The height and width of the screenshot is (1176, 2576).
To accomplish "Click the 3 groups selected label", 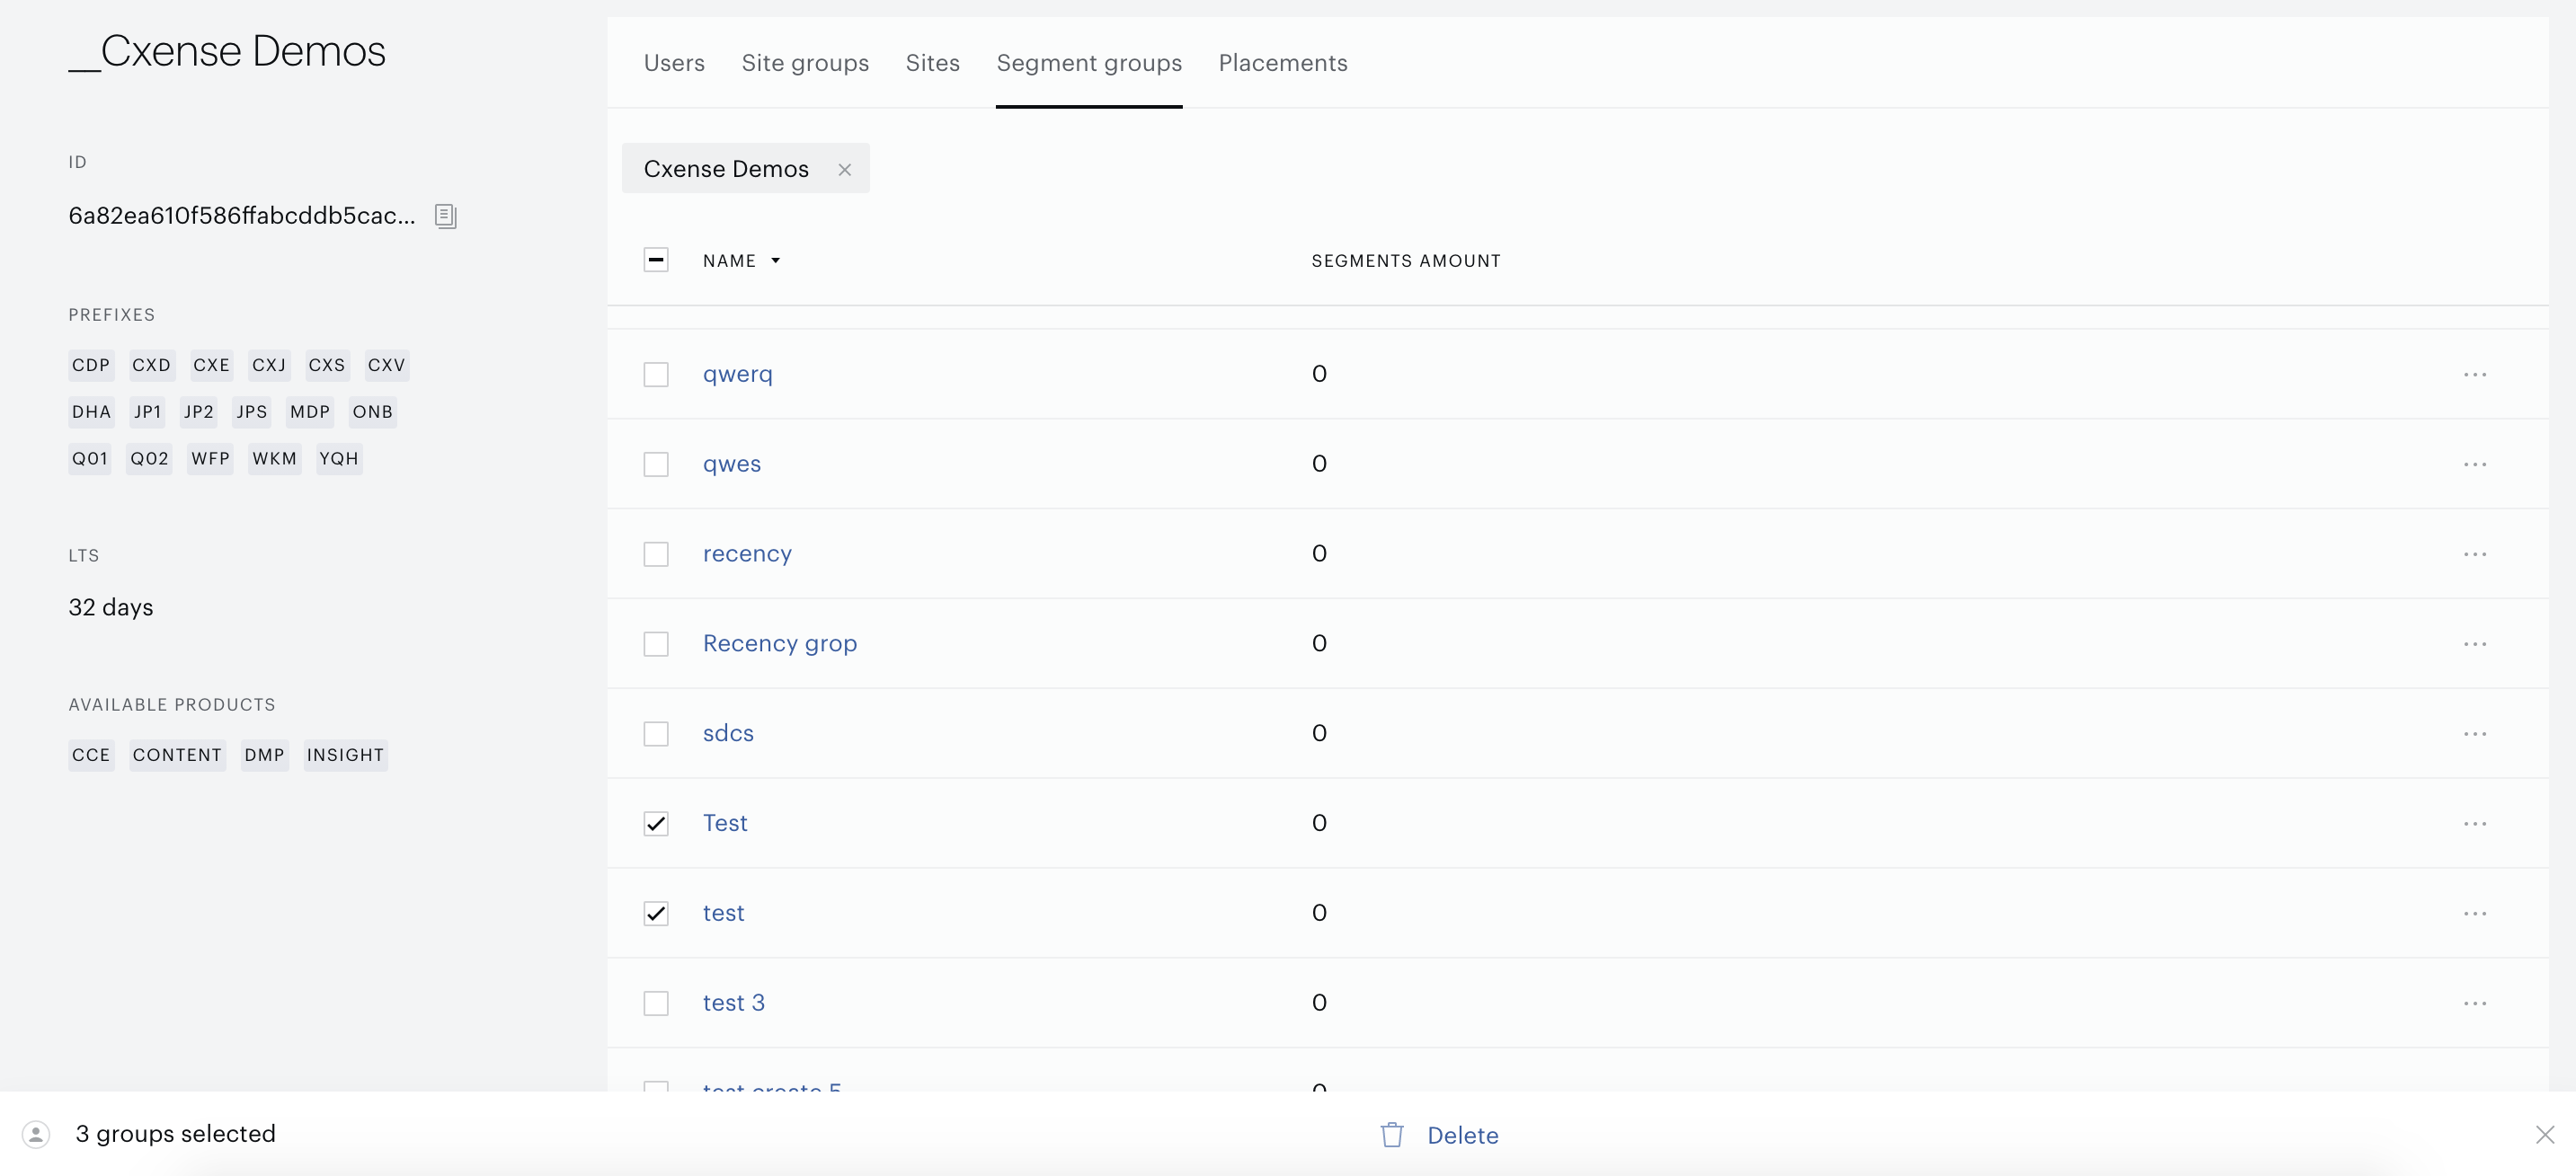I will 176,1134.
